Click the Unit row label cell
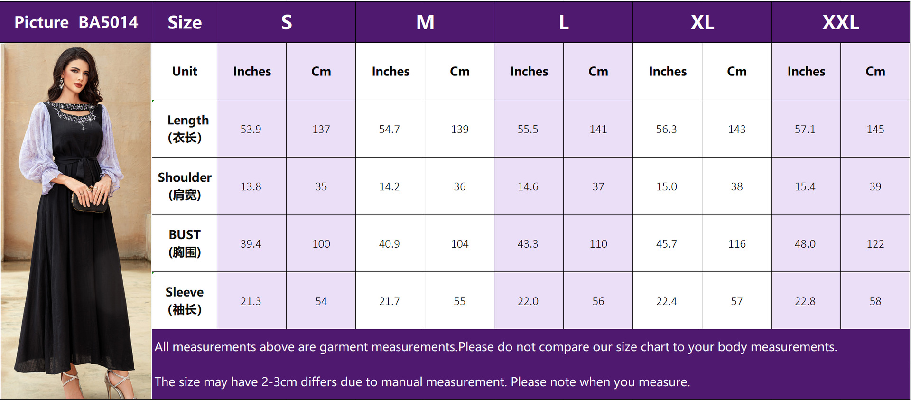 [185, 71]
